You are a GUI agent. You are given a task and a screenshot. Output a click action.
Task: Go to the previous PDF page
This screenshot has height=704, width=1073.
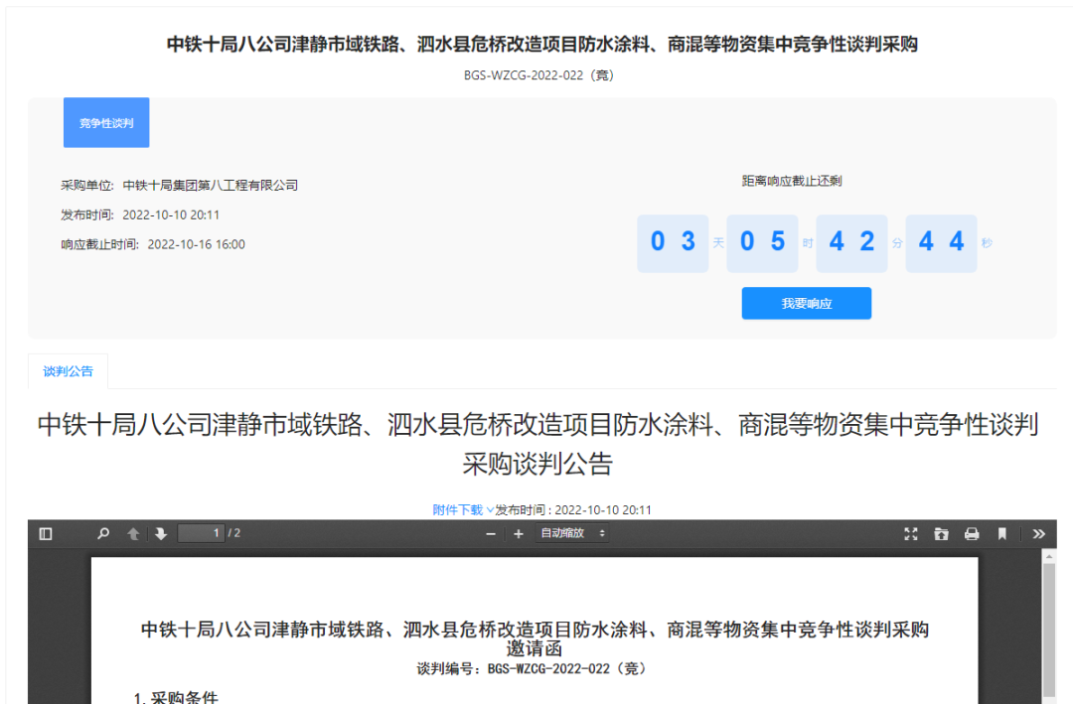133,533
